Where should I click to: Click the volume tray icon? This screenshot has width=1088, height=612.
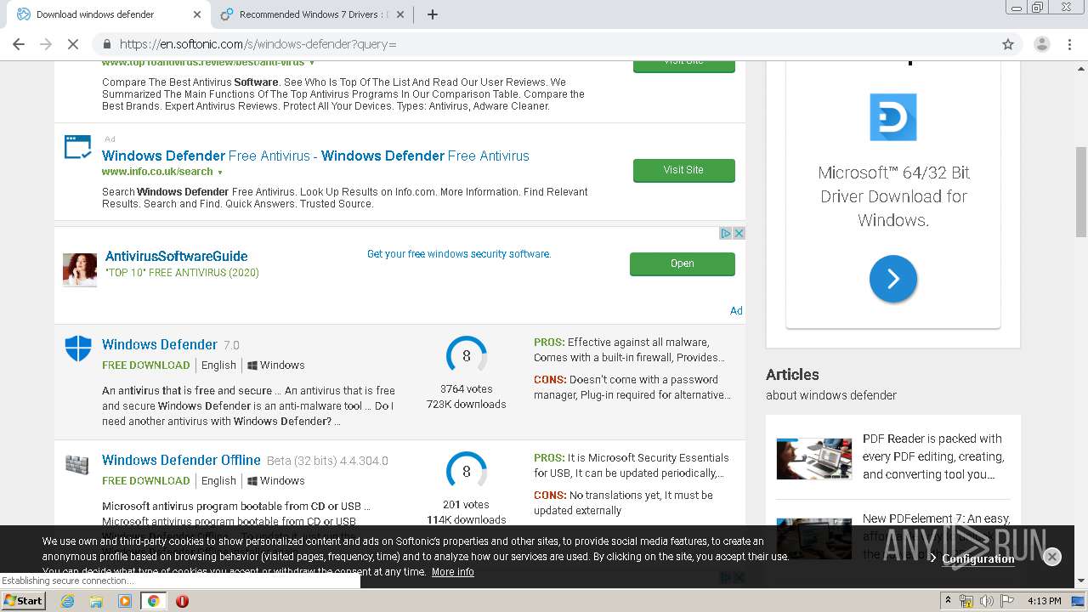point(987,601)
